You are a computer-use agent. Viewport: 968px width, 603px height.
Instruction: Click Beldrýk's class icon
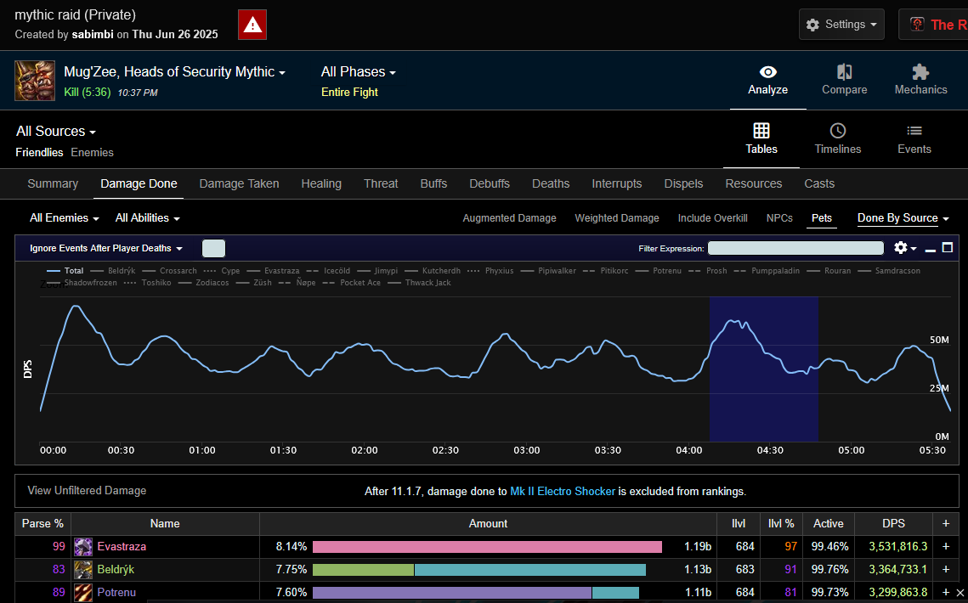tap(83, 570)
